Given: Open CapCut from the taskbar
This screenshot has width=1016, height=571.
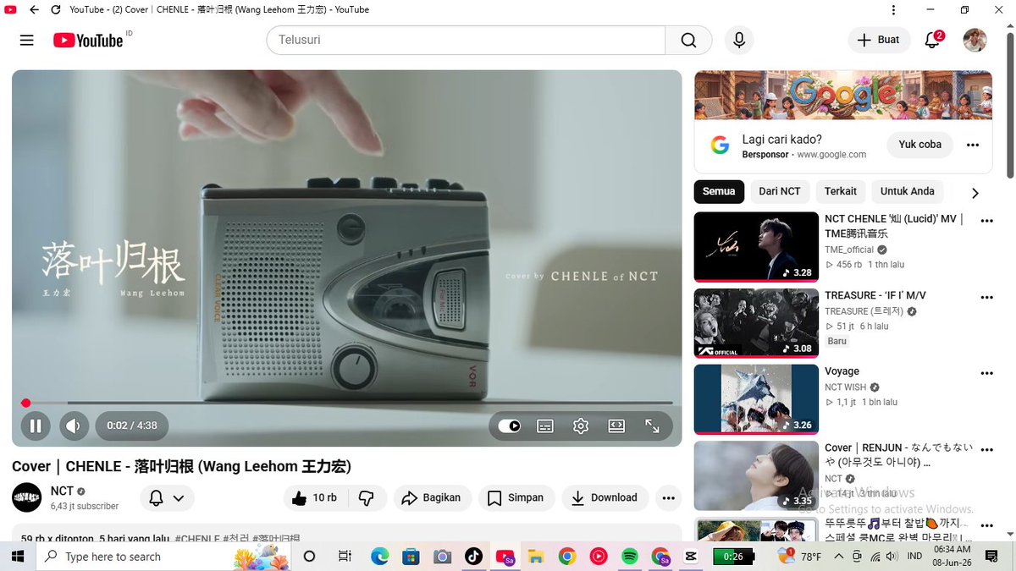Looking at the screenshot, I should [x=691, y=556].
